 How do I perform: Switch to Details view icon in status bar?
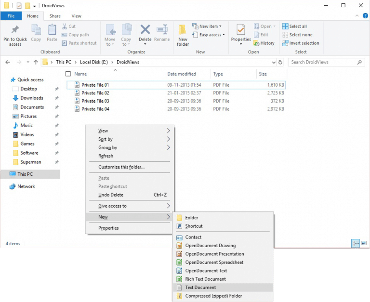pos(356,244)
